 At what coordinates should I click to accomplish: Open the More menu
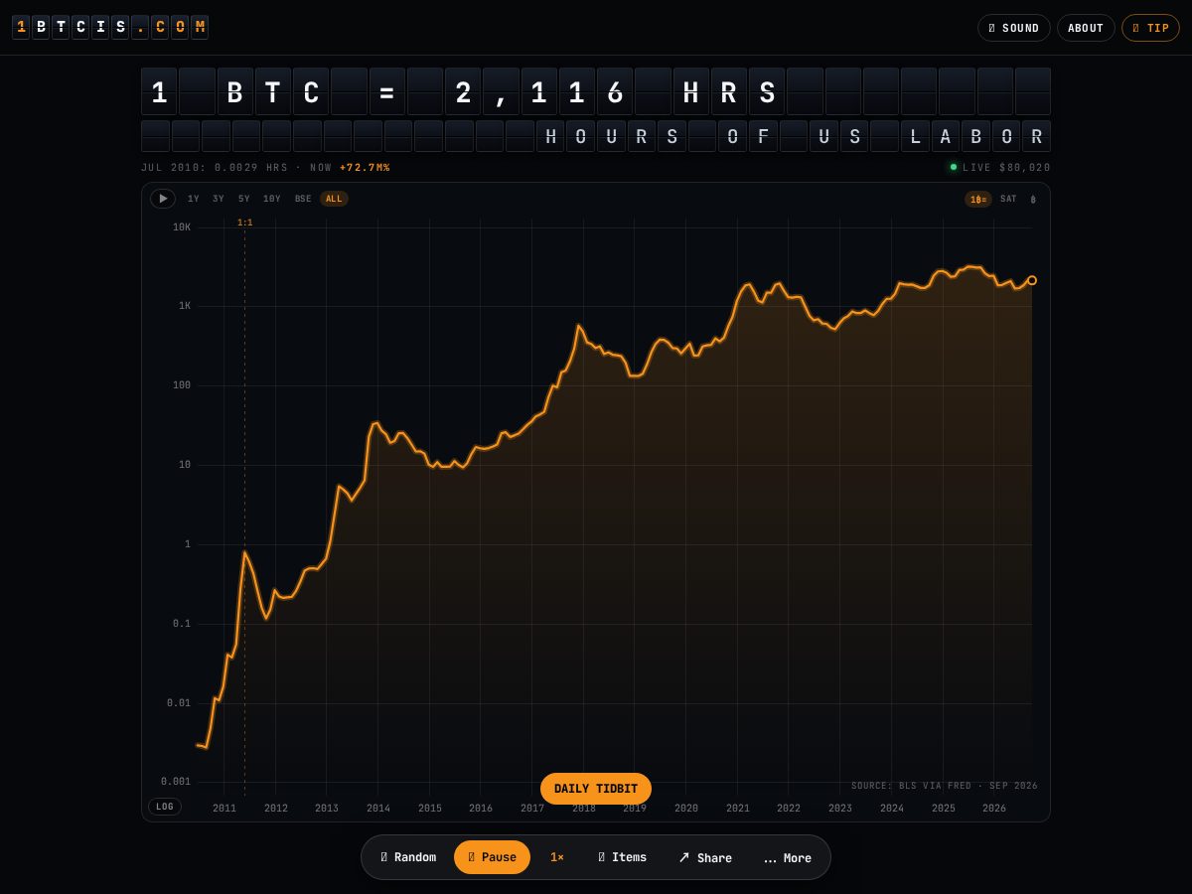(x=788, y=857)
